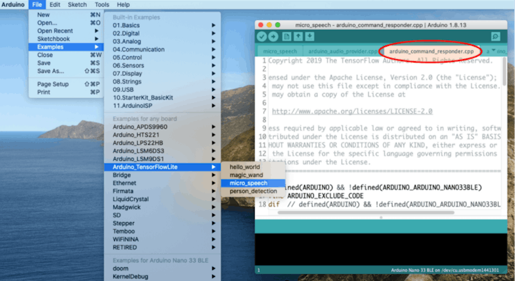Choose Open... from File menu
Viewport: 515px width, 281px height.
(66, 23)
